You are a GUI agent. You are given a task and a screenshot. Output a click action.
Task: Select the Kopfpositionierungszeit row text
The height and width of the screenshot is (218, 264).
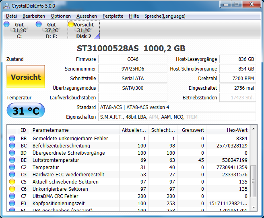tap(59, 203)
